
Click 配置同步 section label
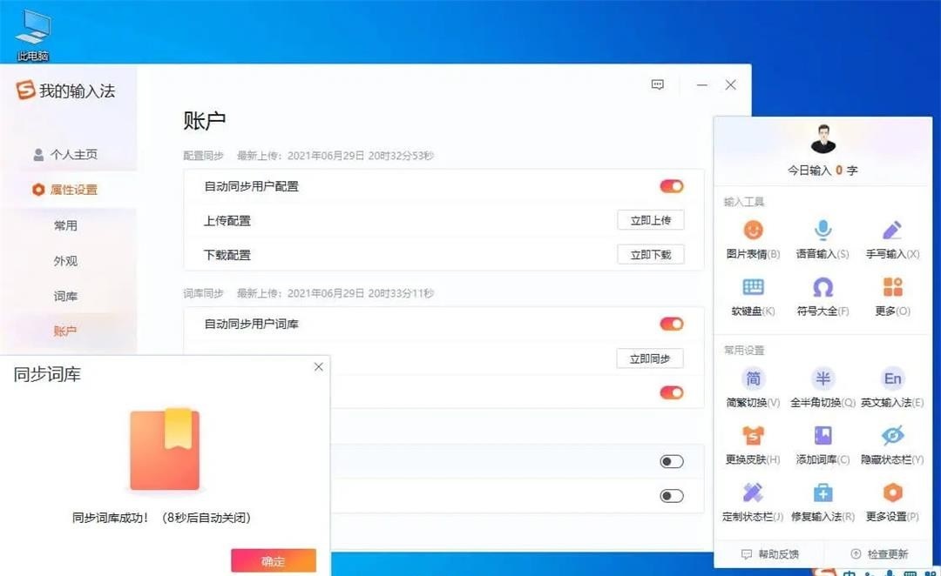pos(203,156)
